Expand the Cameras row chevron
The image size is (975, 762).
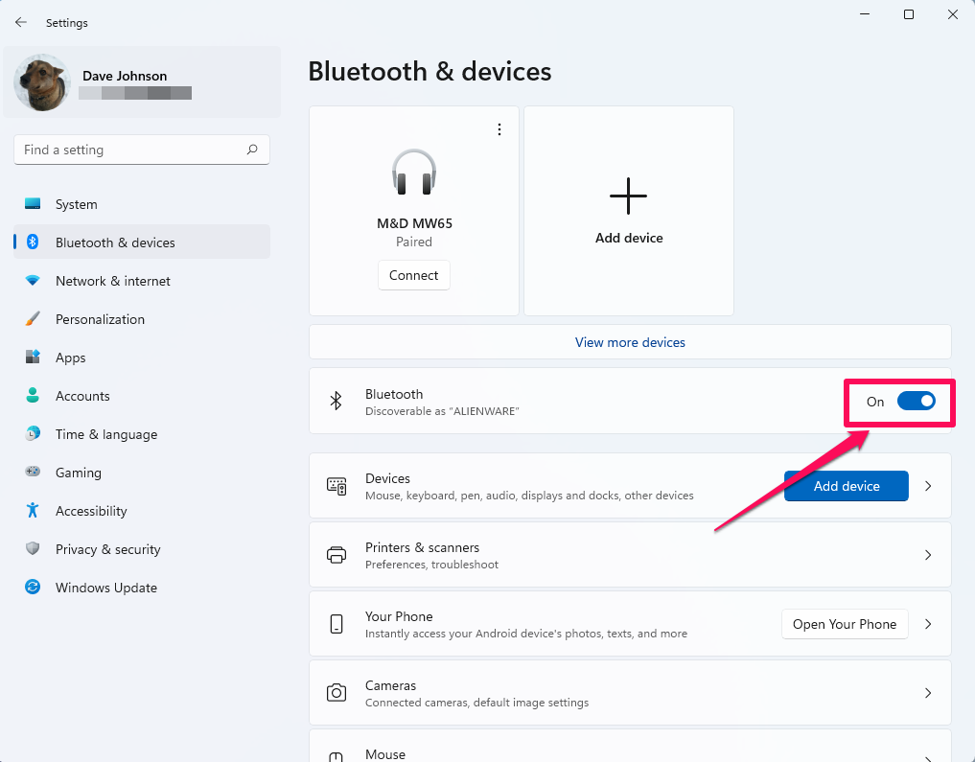928,693
